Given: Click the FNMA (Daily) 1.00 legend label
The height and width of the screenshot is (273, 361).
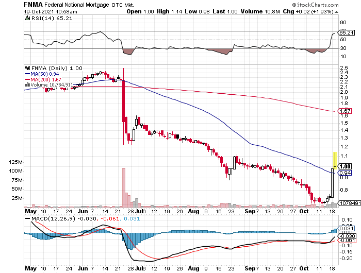Looking at the screenshot, I should coord(57,69).
